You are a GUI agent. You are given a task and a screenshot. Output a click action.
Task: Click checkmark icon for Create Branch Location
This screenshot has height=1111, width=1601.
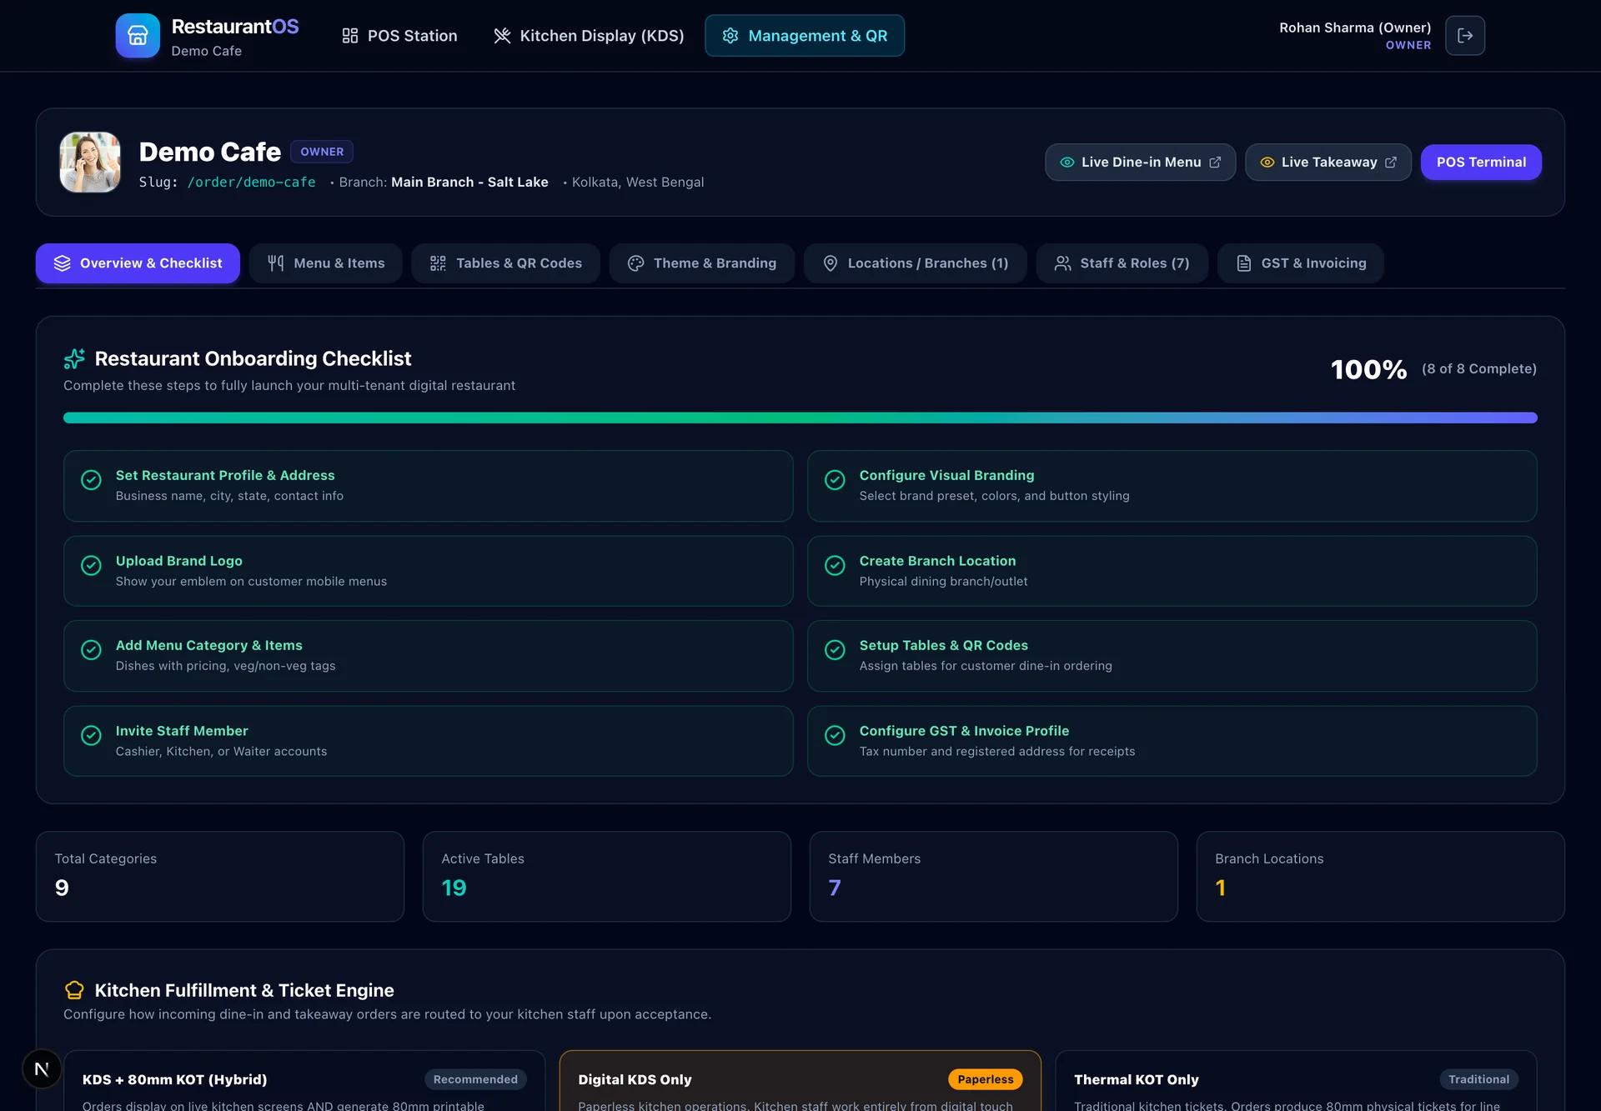tap(835, 566)
